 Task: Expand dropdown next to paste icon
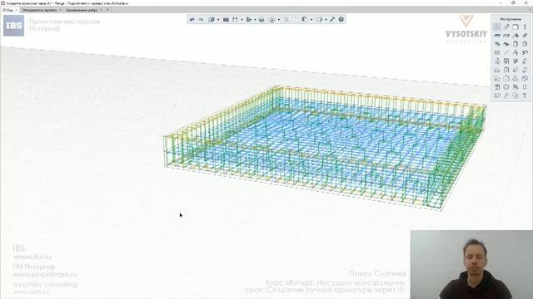311,20
